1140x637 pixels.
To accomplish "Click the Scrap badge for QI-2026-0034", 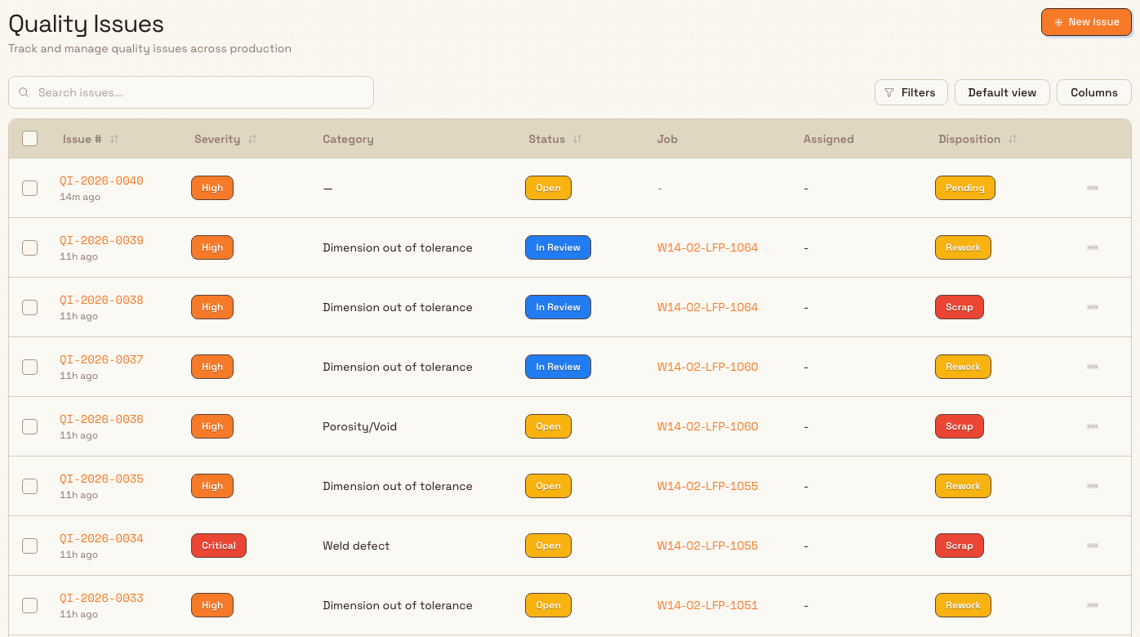I will pyautogui.click(x=959, y=546).
